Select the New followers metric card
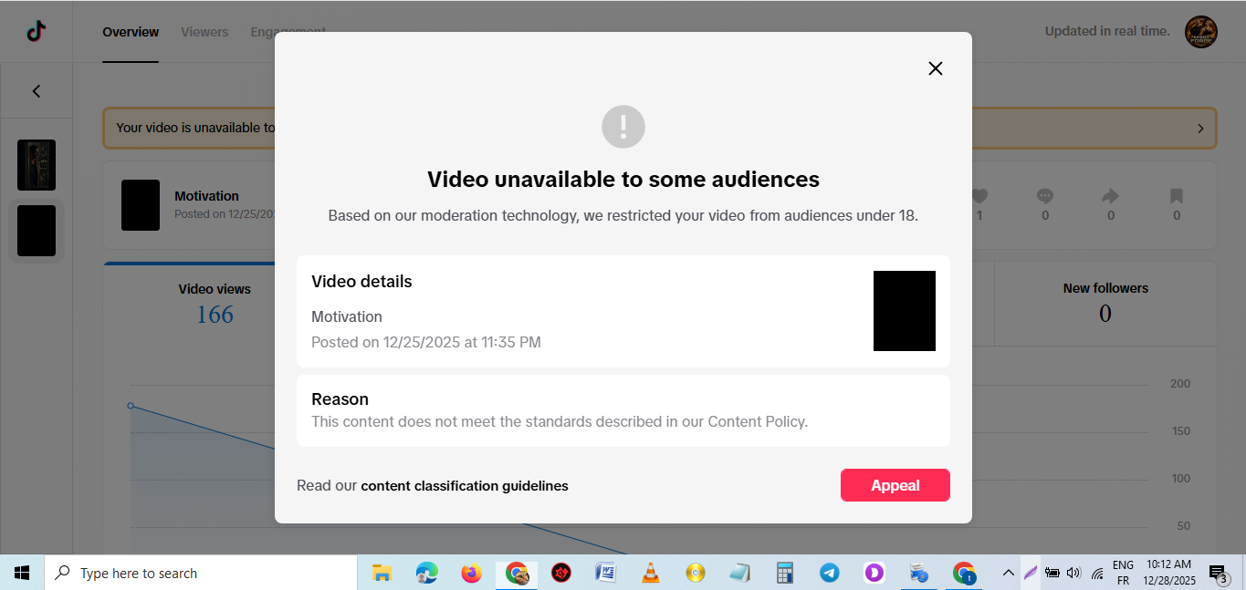This screenshot has width=1246, height=590. click(1105, 305)
